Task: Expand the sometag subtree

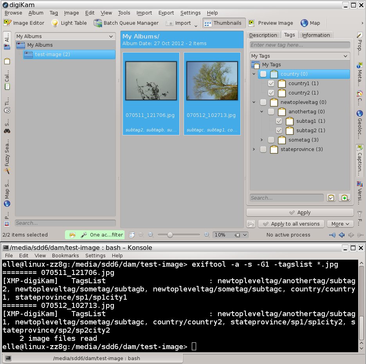Action: (261, 140)
